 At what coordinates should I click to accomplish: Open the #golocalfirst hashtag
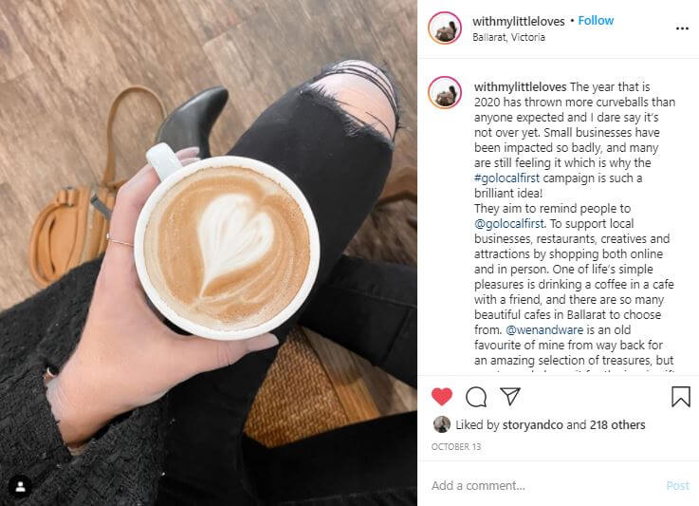point(506,178)
